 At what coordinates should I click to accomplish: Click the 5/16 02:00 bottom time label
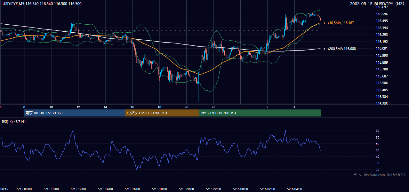(x=268, y=189)
